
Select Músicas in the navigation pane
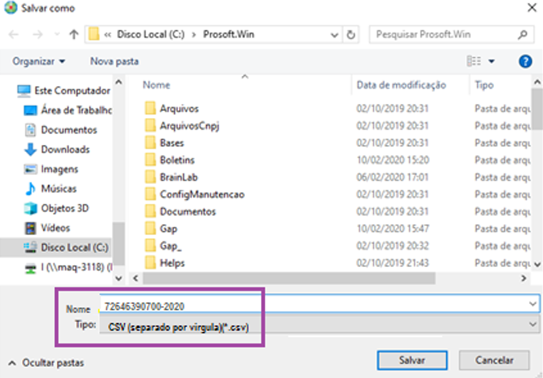tap(58, 189)
